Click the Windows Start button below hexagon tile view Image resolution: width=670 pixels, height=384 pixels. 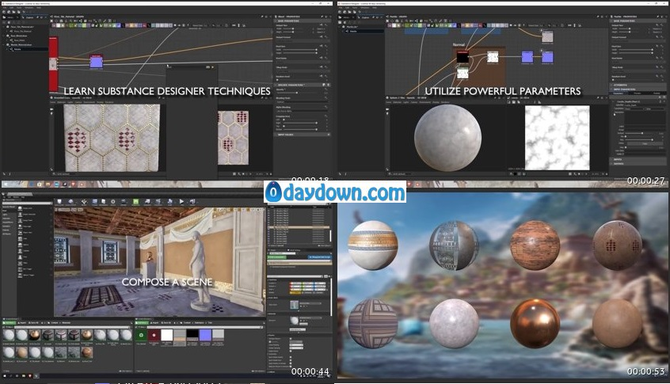click(x=4, y=184)
